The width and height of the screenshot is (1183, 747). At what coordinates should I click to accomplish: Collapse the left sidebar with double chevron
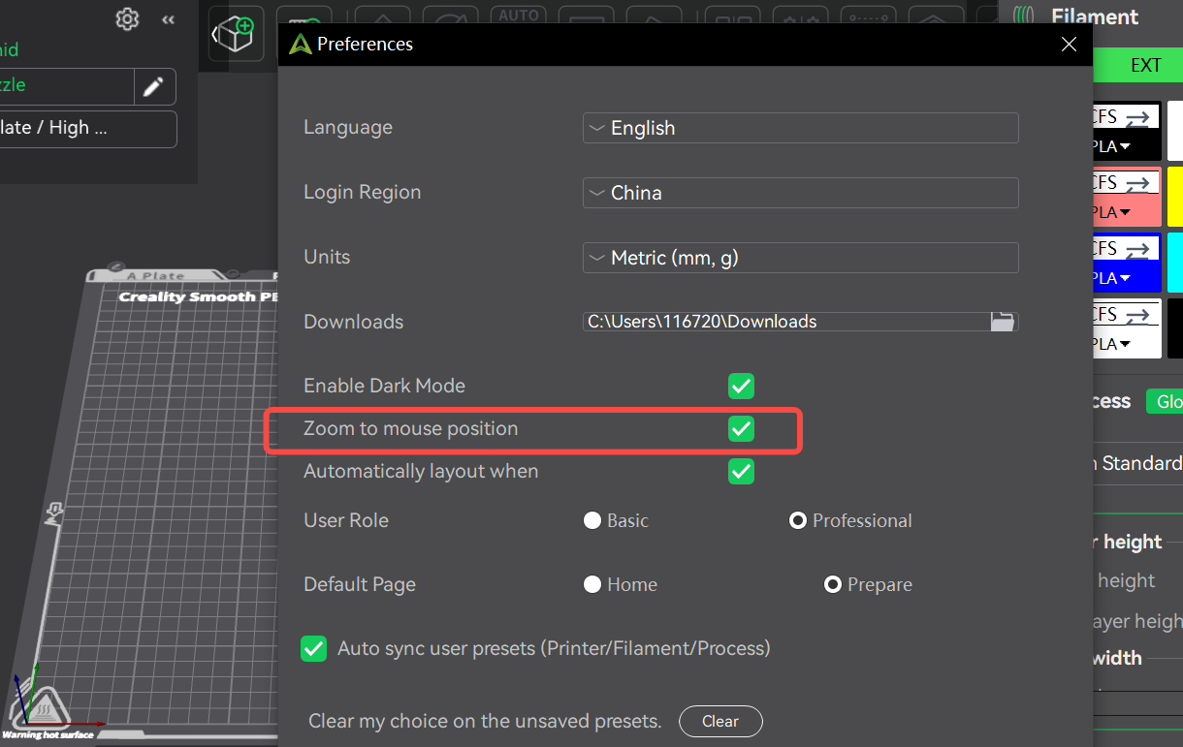[x=168, y=19]
